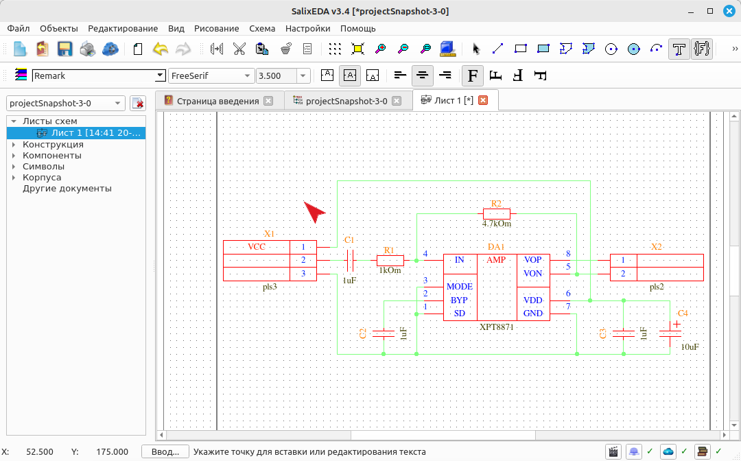Open the FreeSerif font dropdown
This screenshot has width=741, height=461.
pyautogui.click(x=247, y=75)
